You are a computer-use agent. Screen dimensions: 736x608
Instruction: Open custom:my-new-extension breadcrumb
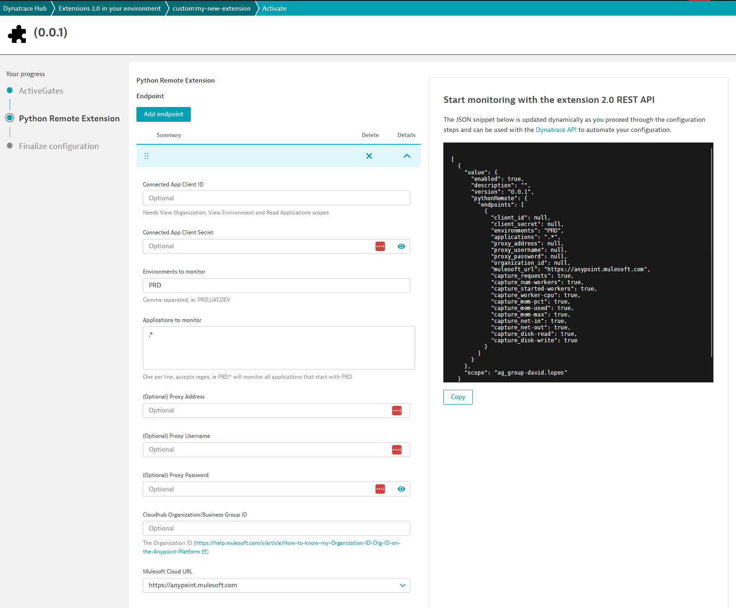(212, 8)
